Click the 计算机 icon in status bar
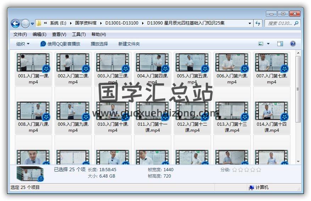Viewport: 311px width, 201px height. [251, 187]
